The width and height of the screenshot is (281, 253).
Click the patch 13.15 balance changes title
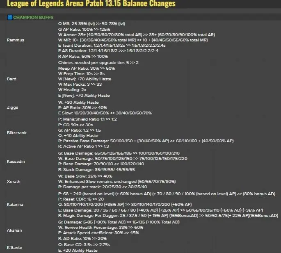91,3
